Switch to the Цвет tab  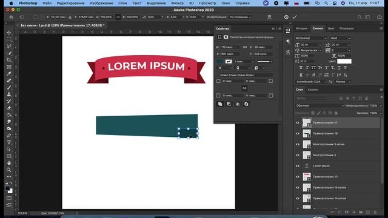click(331, 28)
